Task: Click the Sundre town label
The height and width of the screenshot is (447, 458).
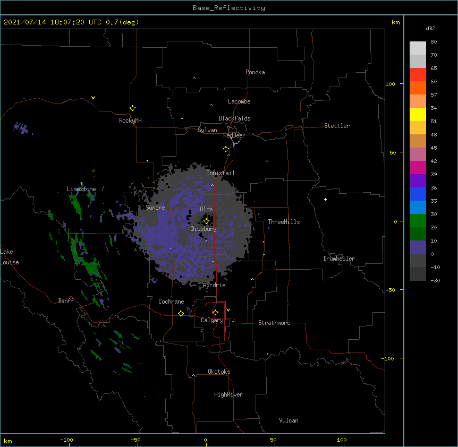Action: click(x=155, y=208)
